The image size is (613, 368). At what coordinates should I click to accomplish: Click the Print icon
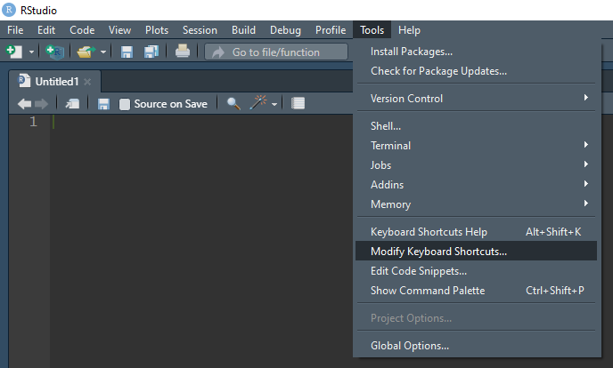click(182, 51)
